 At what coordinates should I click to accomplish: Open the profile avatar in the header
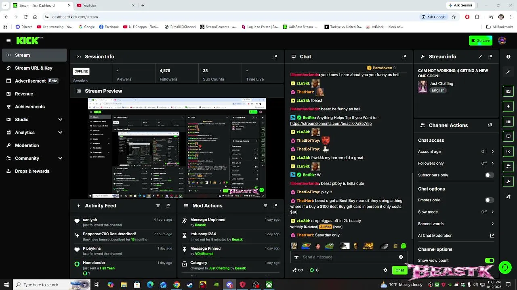pos(502,40)
